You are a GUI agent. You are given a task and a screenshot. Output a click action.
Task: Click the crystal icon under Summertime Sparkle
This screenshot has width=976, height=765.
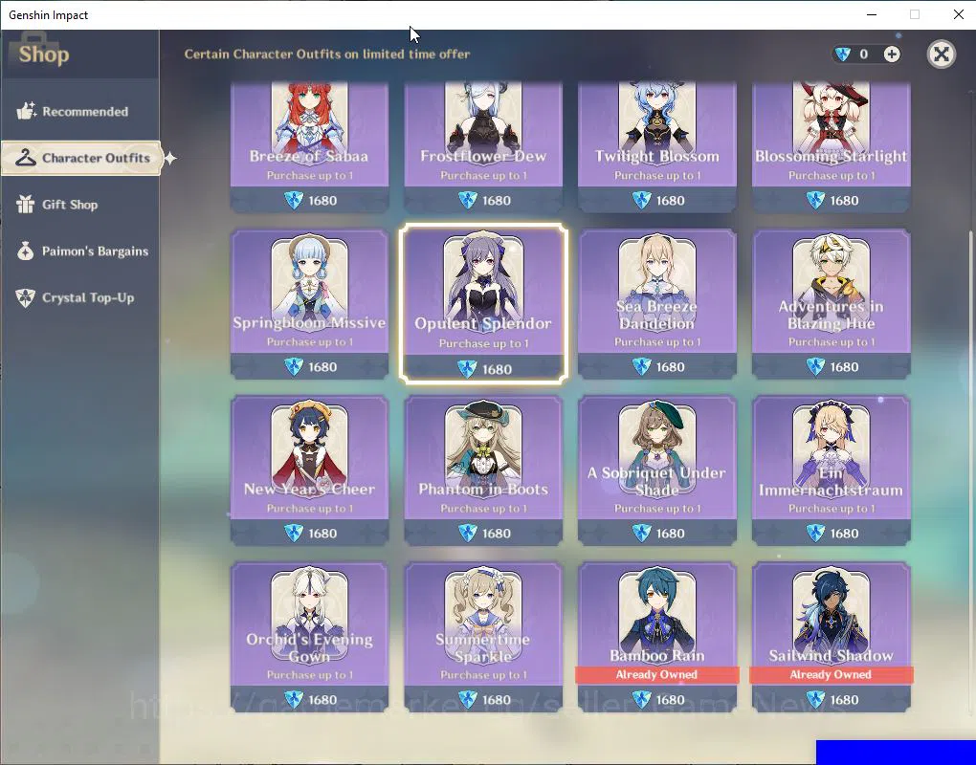[468, 700]
